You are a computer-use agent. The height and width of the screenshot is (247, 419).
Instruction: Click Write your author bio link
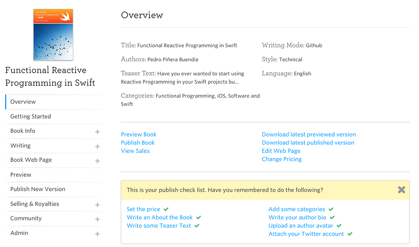(x=297, y=217)
